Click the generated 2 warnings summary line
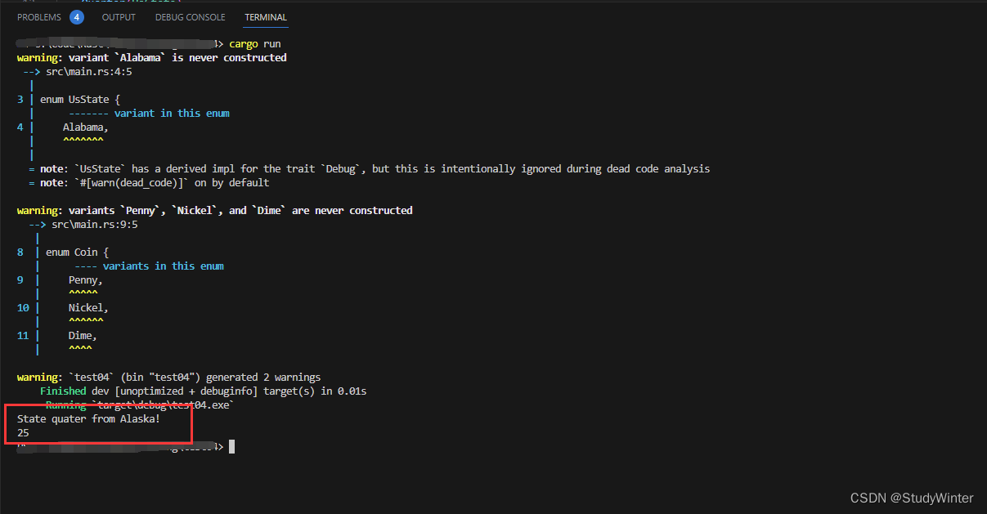 click(168, 377)
